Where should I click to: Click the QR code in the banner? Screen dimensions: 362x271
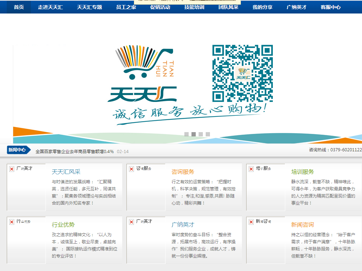pos(242,73)
